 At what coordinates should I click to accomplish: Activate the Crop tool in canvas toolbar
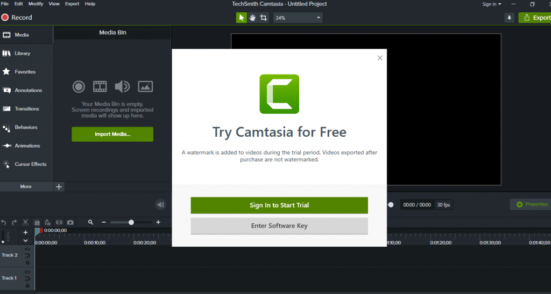point(264,18)
